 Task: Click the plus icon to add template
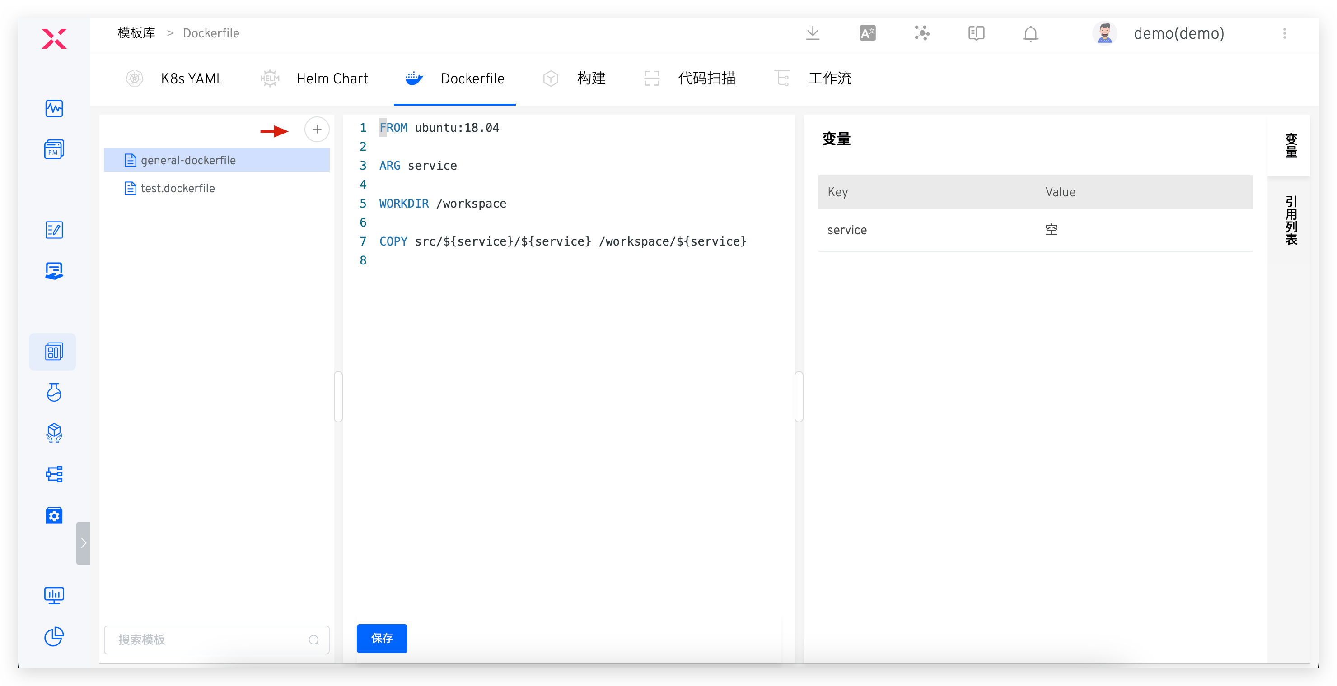317,130
